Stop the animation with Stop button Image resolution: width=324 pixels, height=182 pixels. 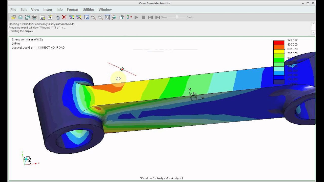tap(144, 17)
